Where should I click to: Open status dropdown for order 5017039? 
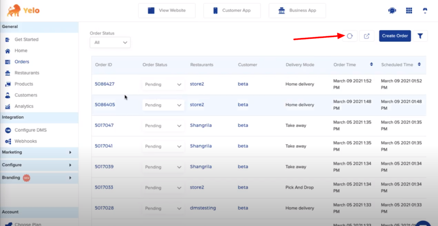pos(163,167)
